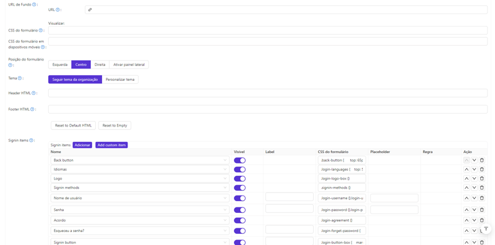This screenshot has width=495, height=245.
Task: Click help icon beside Signin items
Action: tap(32, 141)
